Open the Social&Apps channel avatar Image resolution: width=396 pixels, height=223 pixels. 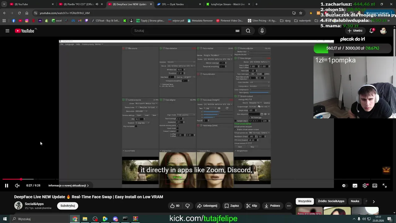(18, 206)
